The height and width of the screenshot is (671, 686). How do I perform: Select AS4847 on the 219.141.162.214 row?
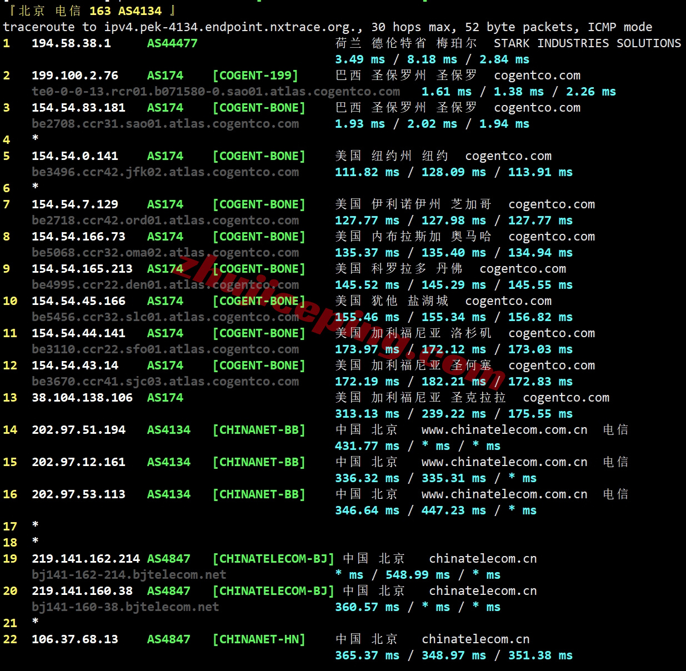(169, 558)
